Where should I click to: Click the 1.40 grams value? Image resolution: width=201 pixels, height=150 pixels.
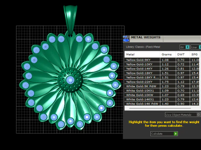(x=165, y=104)
